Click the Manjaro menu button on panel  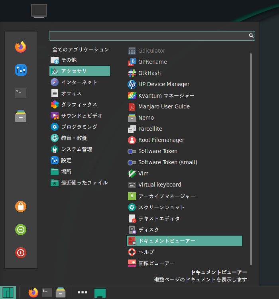pyautogui.click(x=8, y=293)
